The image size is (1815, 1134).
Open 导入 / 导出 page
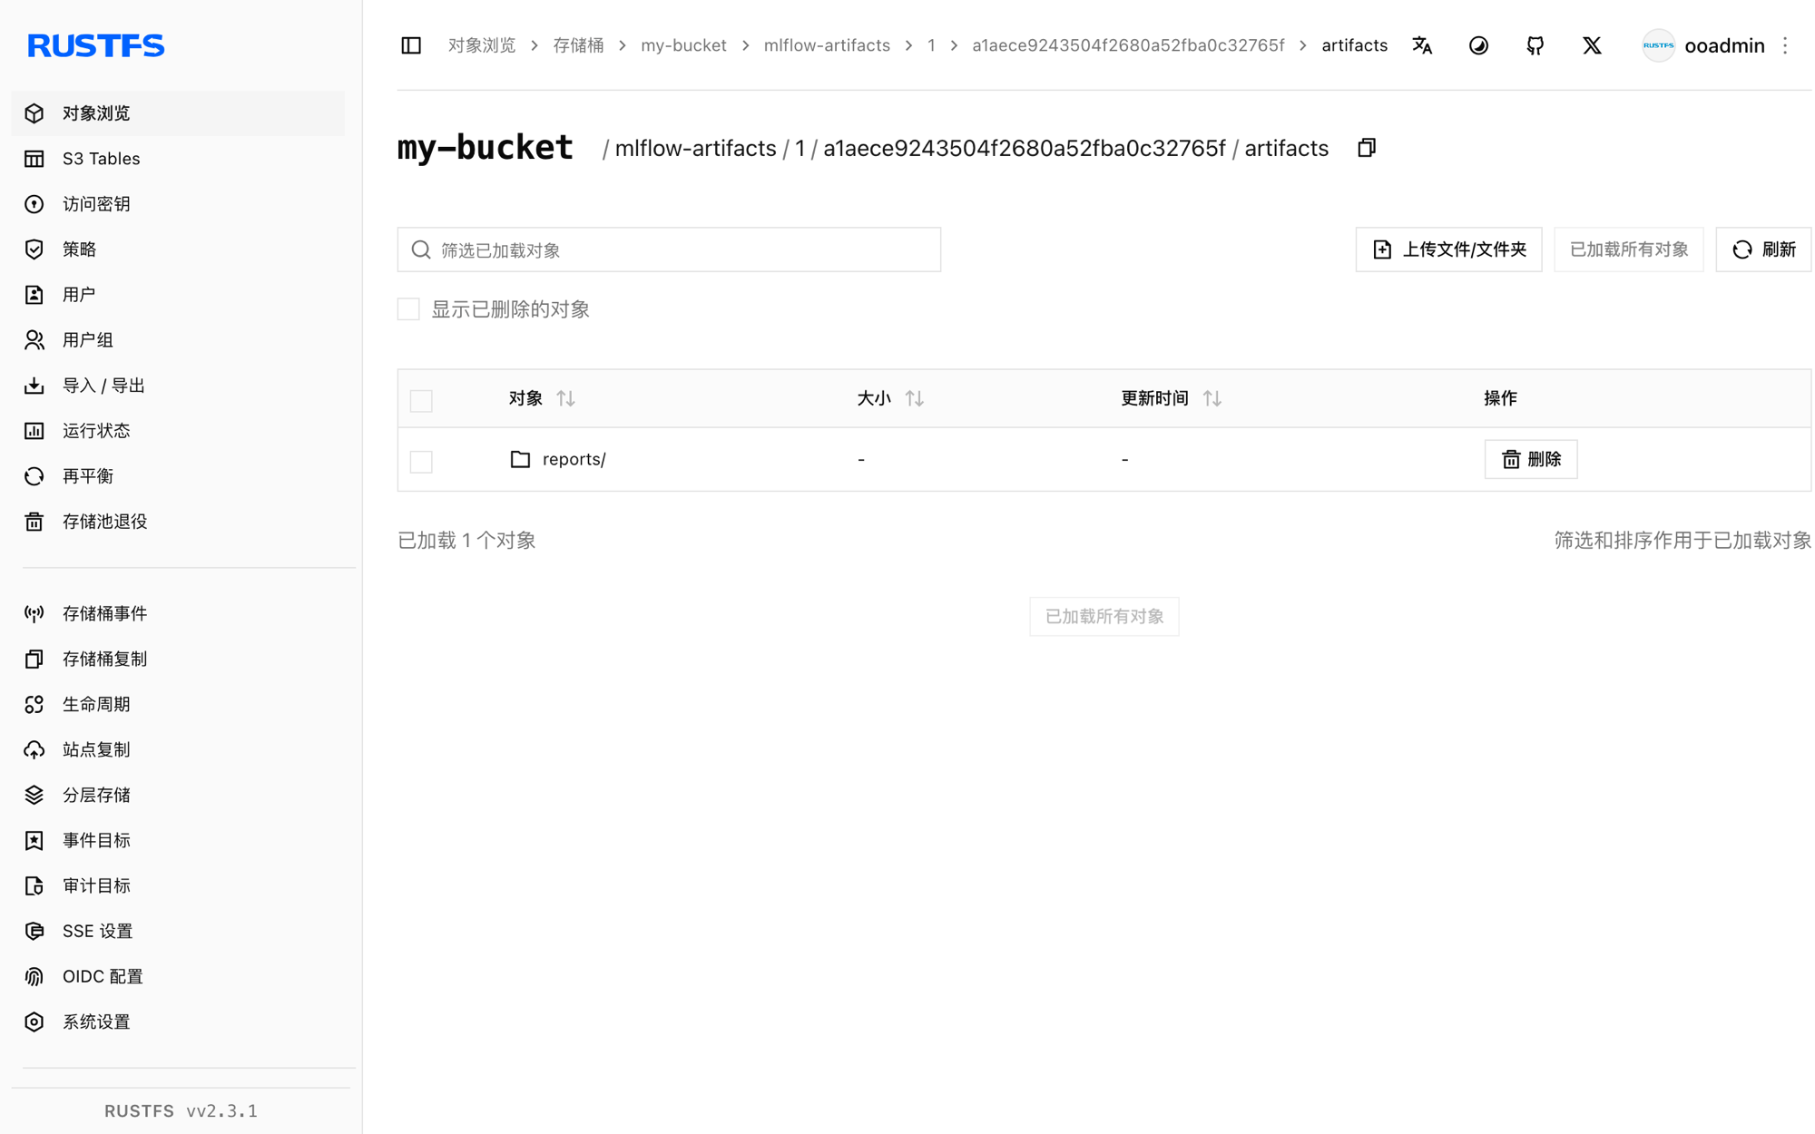178,386
